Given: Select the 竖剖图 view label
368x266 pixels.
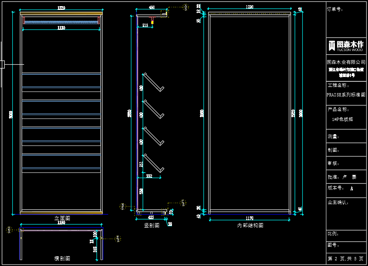Looking at the screenshot, I should pyautogui.click(x=151, y=225).
